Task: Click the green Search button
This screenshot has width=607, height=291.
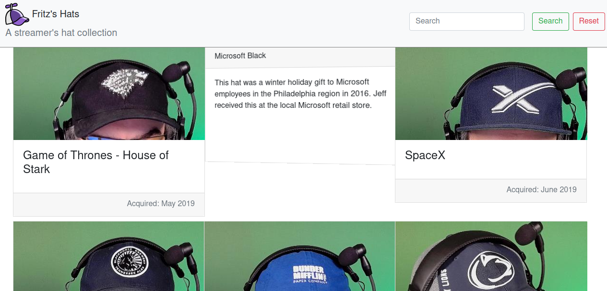Action: 550,21
